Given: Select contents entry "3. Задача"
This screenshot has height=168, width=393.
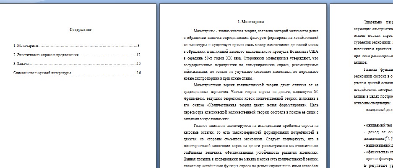Looking at the screenshot, I should point(77,64).
